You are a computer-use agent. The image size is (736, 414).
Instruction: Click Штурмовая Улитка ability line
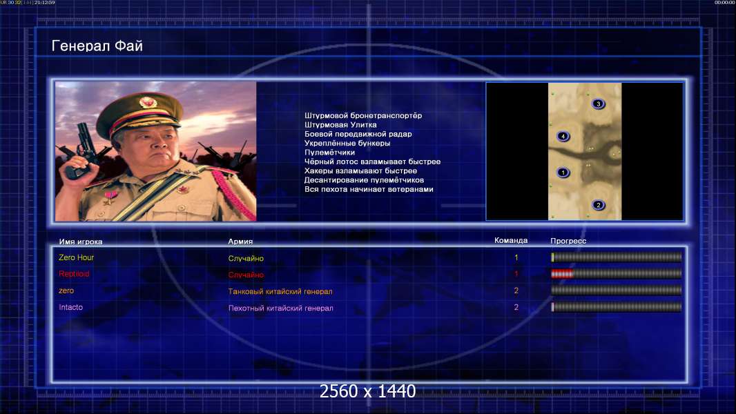coord(340,125)
